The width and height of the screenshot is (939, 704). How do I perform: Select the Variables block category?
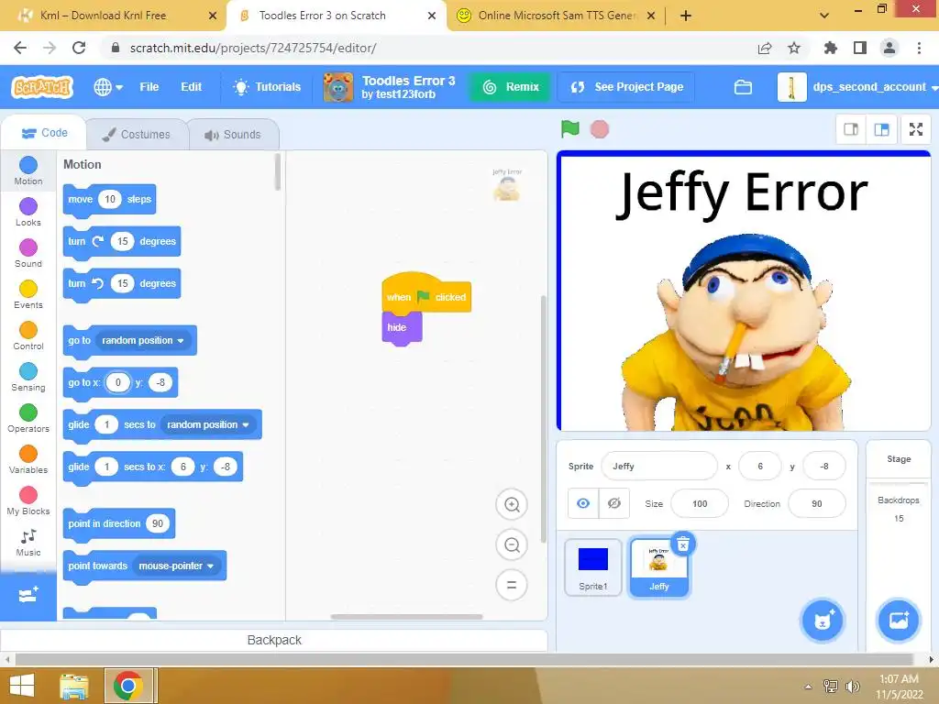[x=28, y=460]
